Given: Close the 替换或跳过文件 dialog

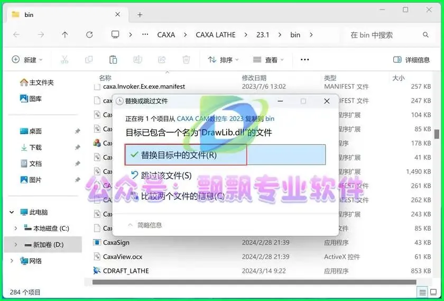Looking at the screenshot, I should (x=327, y=101).
